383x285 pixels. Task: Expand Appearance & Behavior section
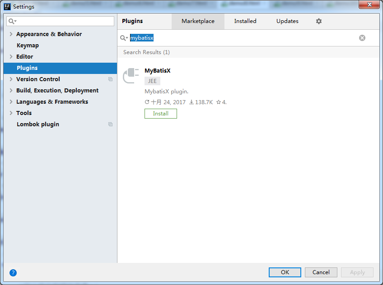click(11, 34)
